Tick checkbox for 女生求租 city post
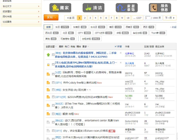The image size is (178, 140). [x=53, y=90]
